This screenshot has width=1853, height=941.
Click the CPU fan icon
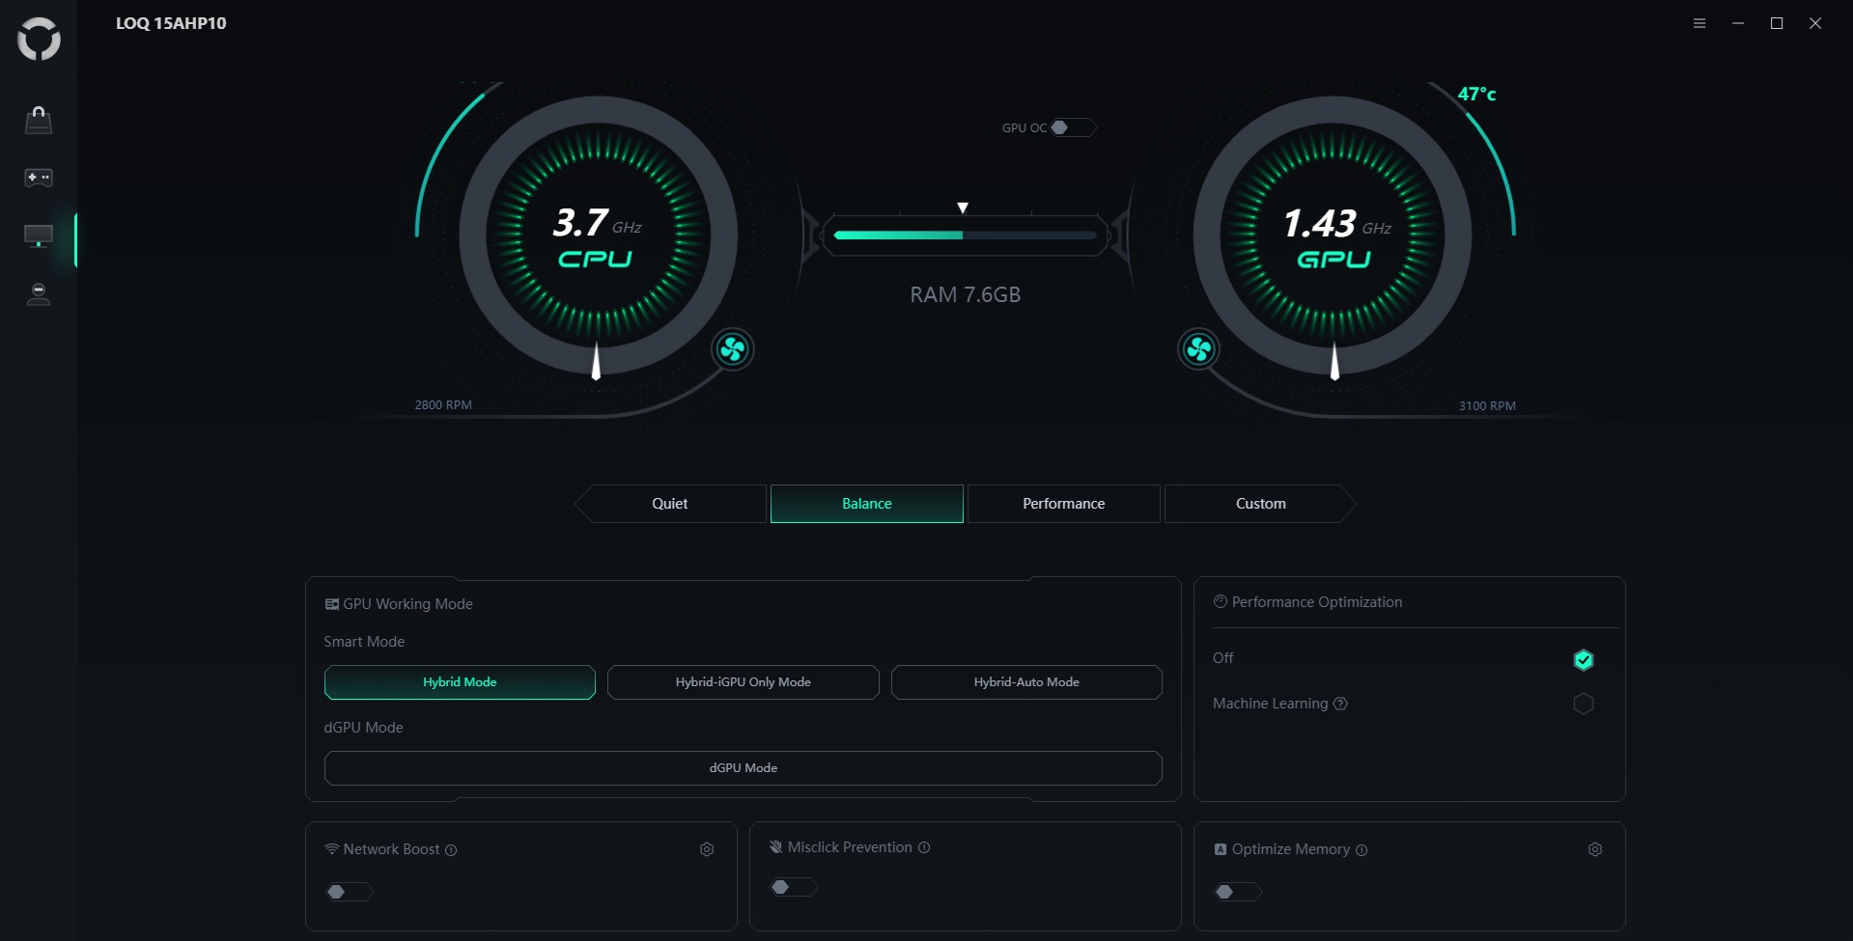(x=733, y=349)
